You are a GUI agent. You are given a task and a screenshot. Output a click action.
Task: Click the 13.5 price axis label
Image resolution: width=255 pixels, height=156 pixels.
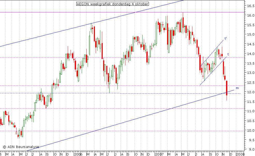coord(251,63)
